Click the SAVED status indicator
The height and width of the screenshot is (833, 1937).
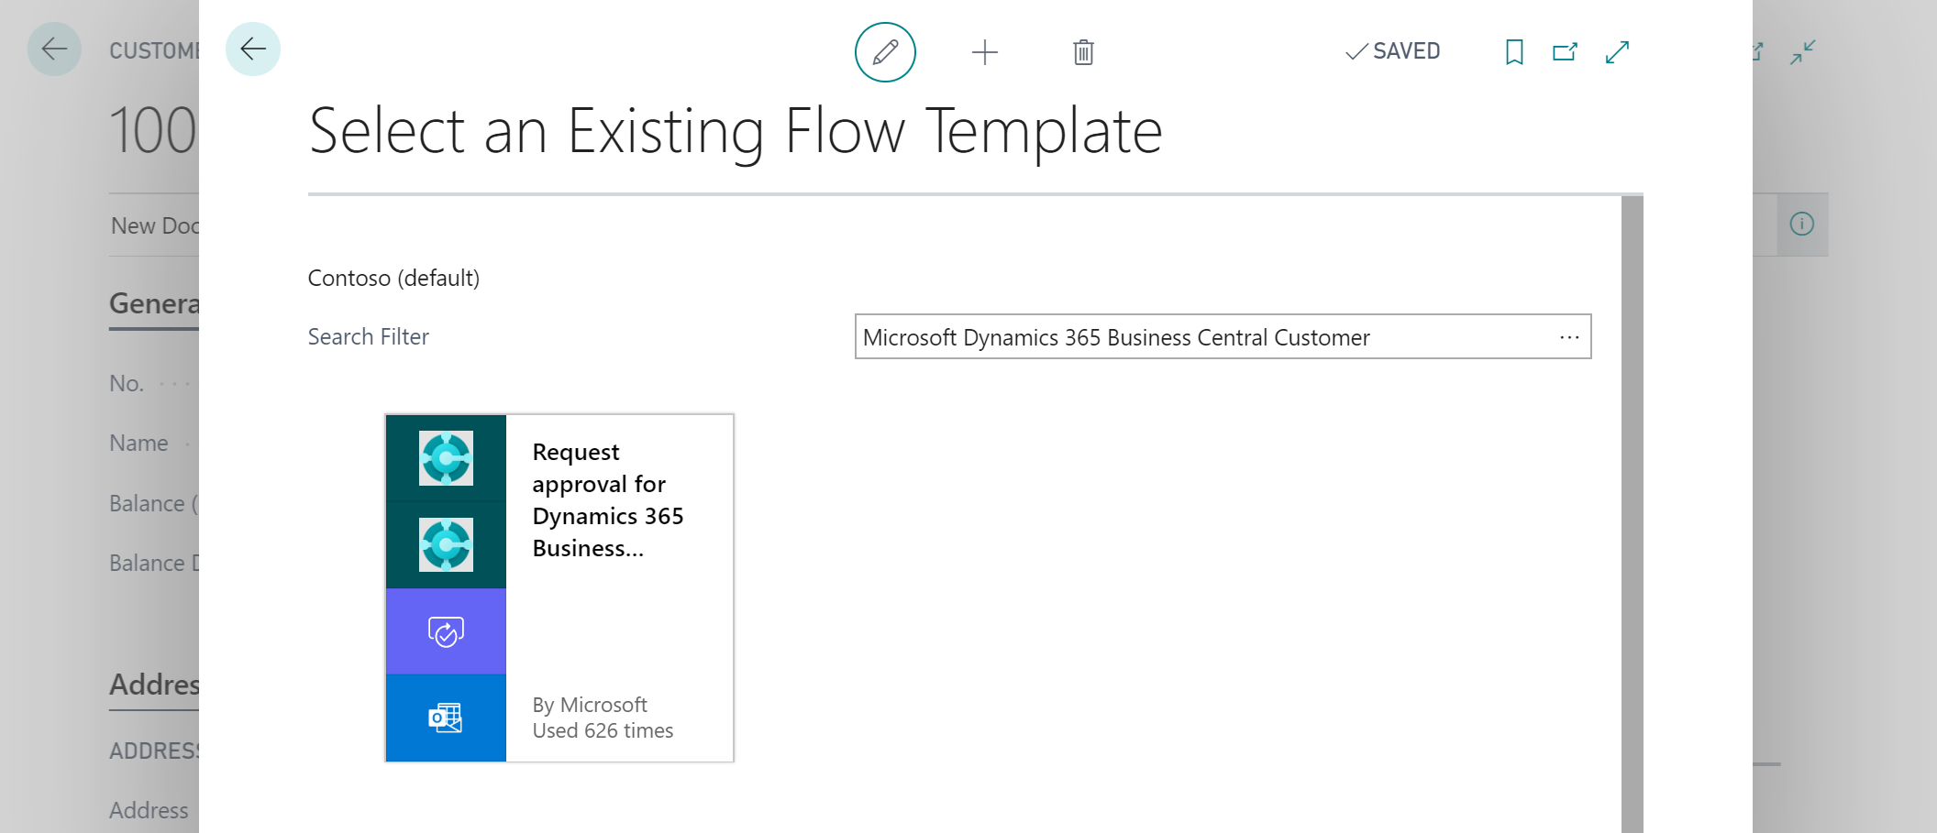point(1392,51)
